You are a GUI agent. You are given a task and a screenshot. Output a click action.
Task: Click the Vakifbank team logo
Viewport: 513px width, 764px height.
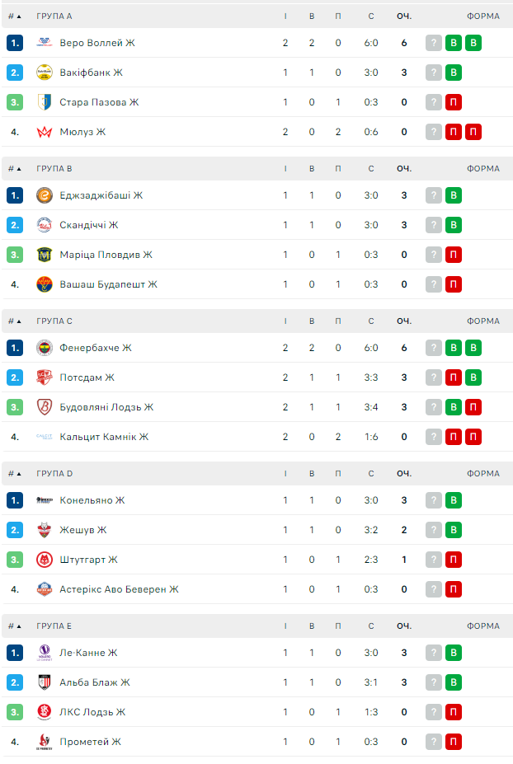(45, 73)
